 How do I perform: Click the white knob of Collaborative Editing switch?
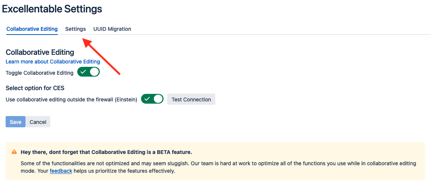[94, 72]
